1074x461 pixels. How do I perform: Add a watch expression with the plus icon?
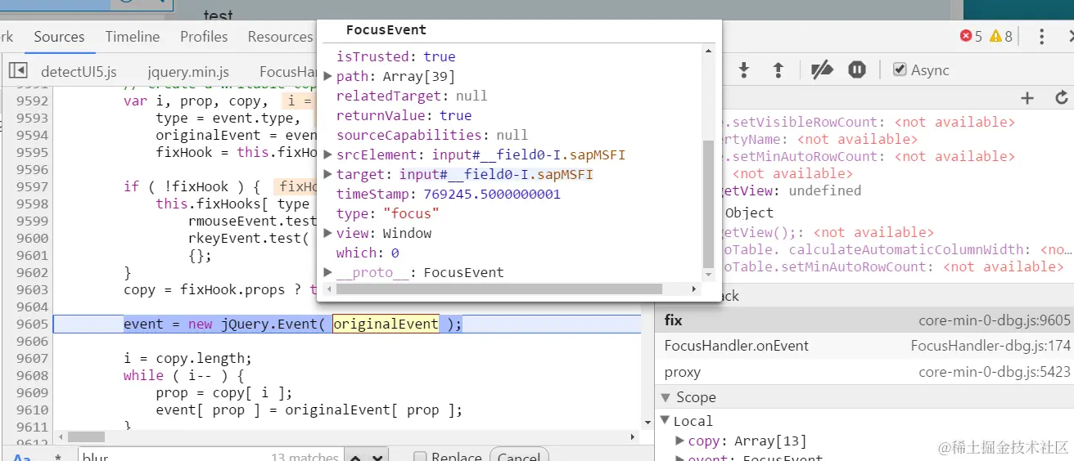[x=1027, y=98]
